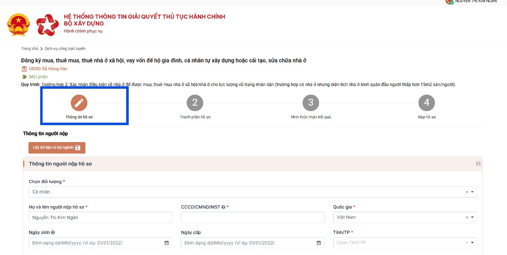Go to step 2 circle icon
This screenshot has width=507, height=255.
[x=195, y=102]
